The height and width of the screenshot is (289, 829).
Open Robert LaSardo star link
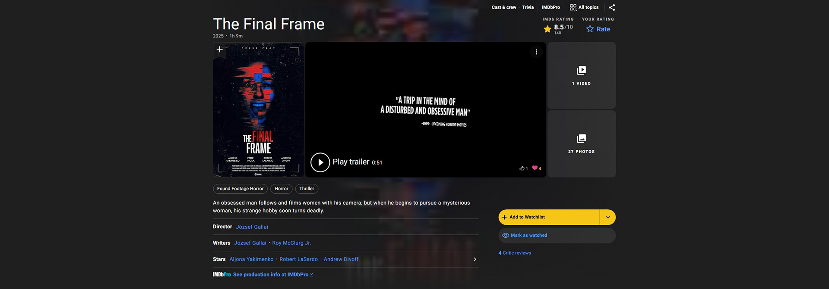coord(298,259)
